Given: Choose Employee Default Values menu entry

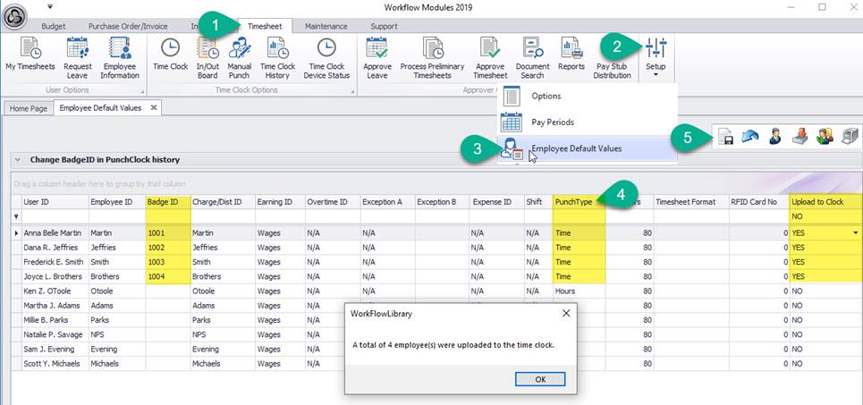Looking at the screenshot, I should [576, 148].
